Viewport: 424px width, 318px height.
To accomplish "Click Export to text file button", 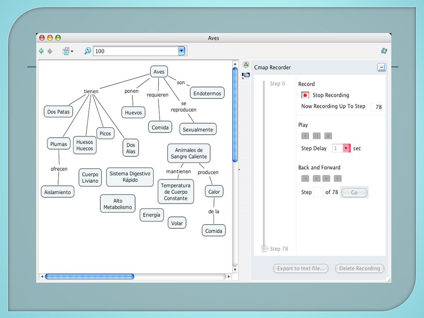I will tap(301, 269).
